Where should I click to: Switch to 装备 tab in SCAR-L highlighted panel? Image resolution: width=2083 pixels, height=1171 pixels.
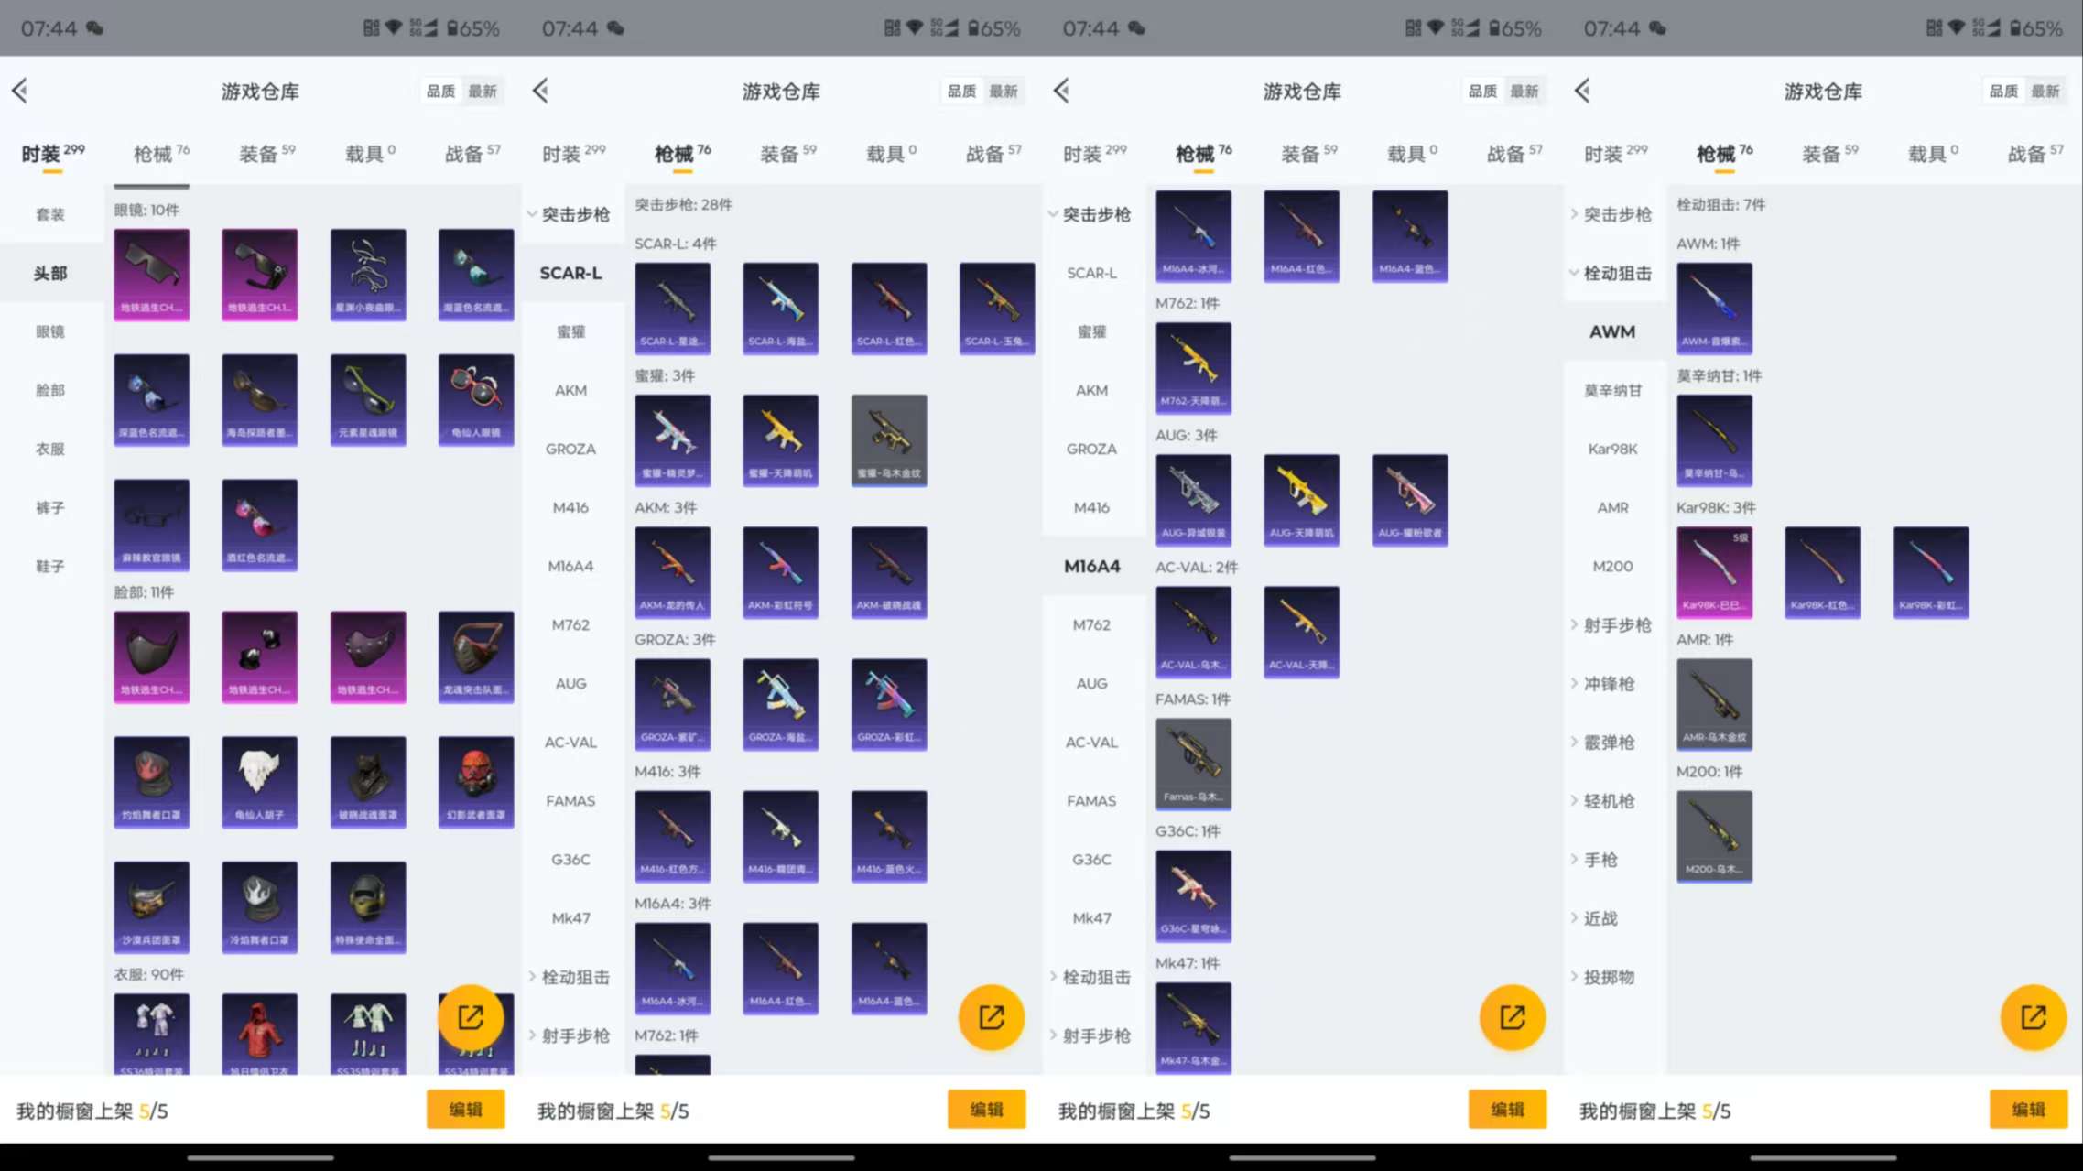pyautogui.click(x=788, y=153)
